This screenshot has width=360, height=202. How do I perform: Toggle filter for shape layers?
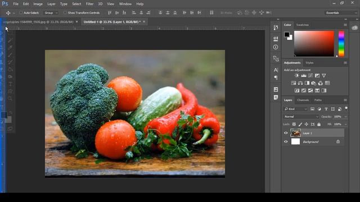coord(332,109)
